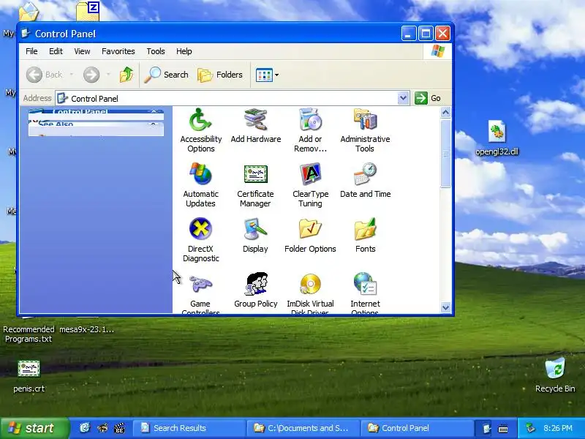Select zip folder icon on desktop top
This screenshot has height=439, width=585.
click(87, 11)
